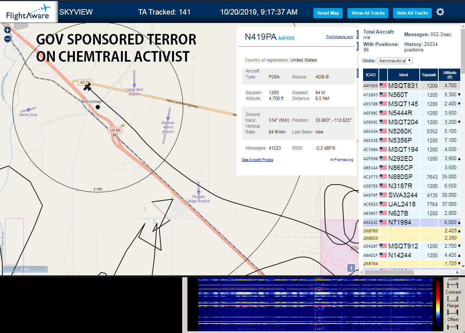Sort table by ICAO column header
The width and height of the screenshot is (465, 333).
tap(370, 75)
